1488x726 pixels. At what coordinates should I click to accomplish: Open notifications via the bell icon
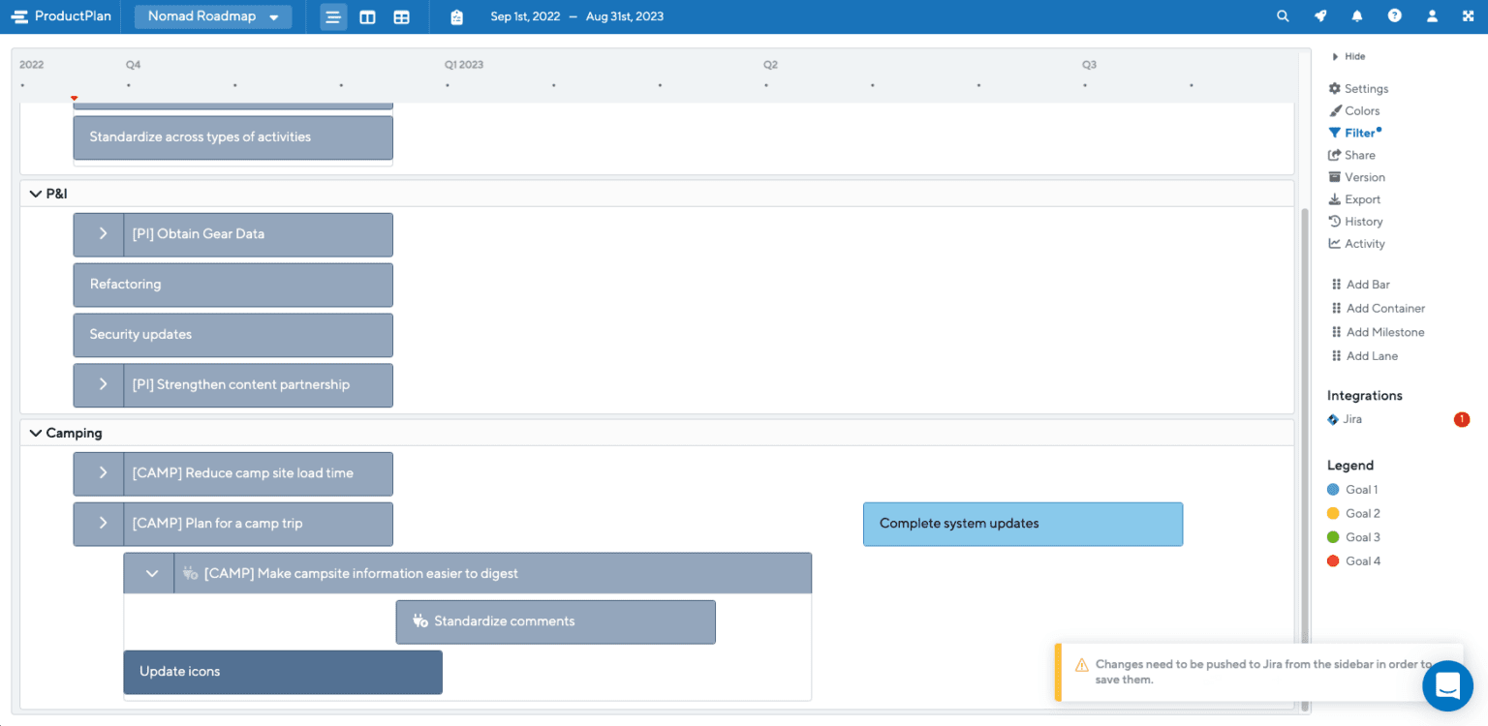[x=1357, y=16]
